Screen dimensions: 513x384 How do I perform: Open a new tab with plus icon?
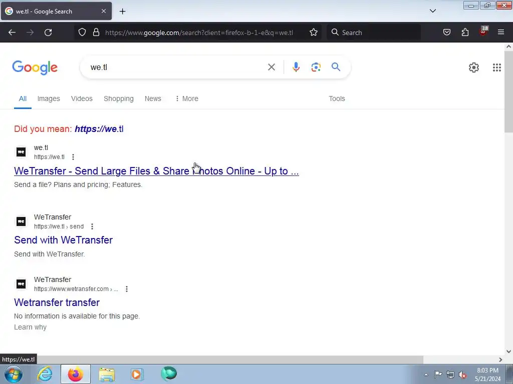click(x=122, y=11)
